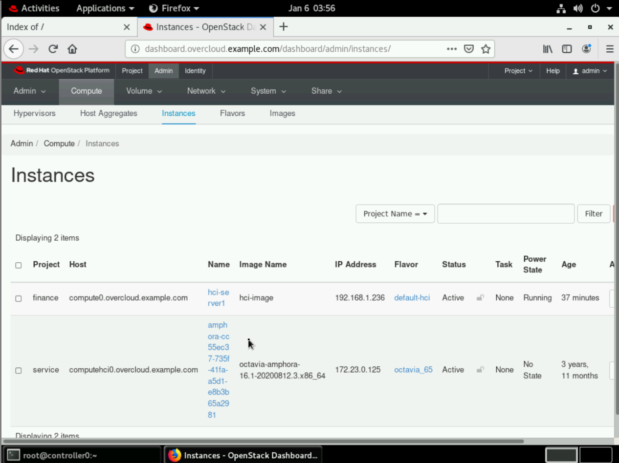Select the first workspace switcher box
619x463 pixels.
point(561,455)
